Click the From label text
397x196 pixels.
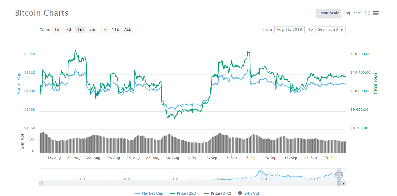coord(267,29)
